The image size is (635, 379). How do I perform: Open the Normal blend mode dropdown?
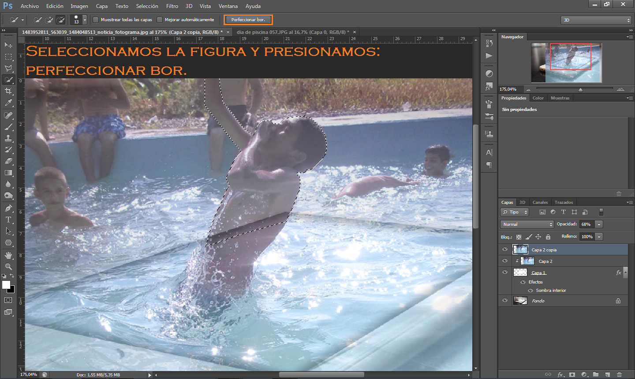527,224
